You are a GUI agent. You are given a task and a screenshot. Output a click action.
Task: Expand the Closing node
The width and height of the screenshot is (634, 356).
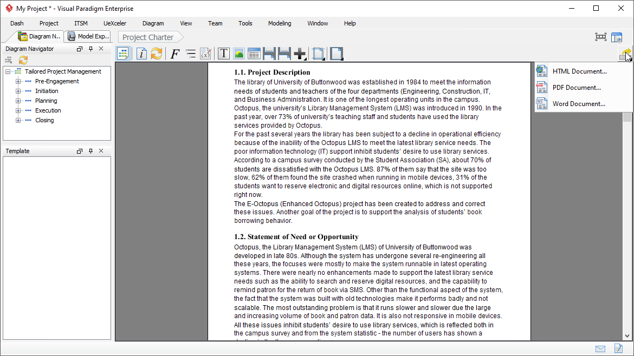18,120
